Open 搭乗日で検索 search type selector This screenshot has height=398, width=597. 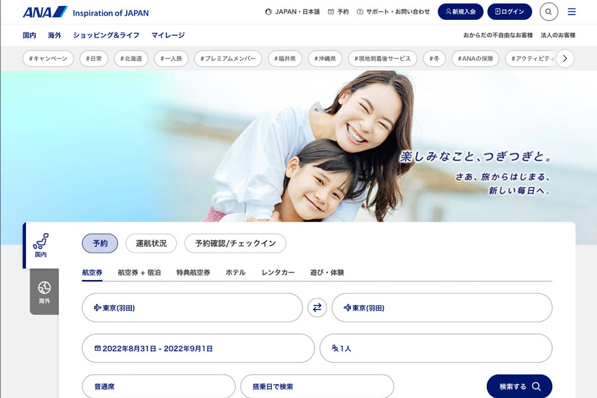pyautogui.click(x=317, y=386)
